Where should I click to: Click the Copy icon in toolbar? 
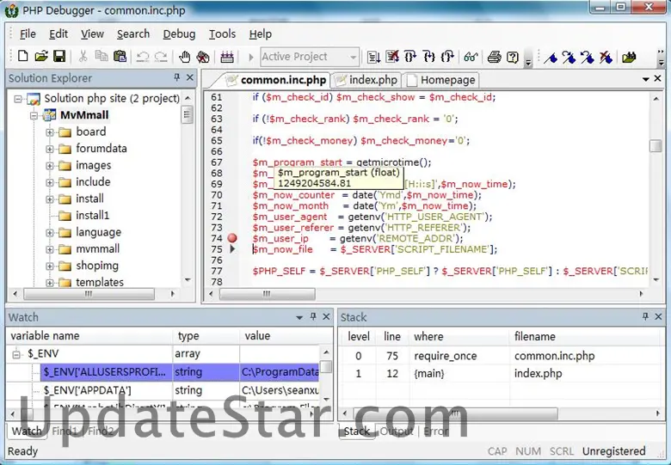click(102, 57)
